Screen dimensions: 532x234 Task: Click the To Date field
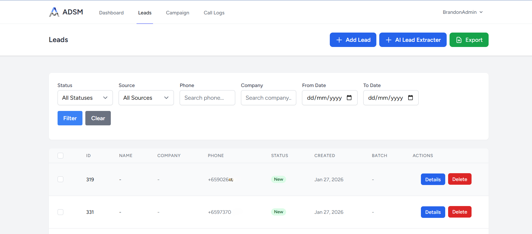point(391,98)
